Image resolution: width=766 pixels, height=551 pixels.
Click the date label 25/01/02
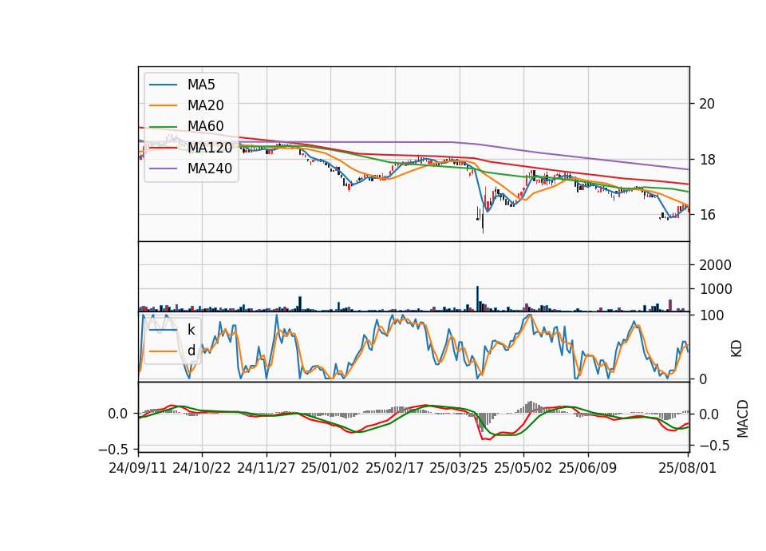click(x=330, y=468)
